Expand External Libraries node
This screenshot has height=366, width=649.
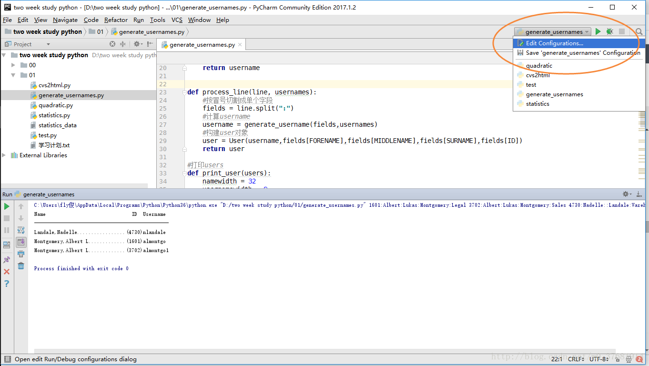tap(4, 155)
